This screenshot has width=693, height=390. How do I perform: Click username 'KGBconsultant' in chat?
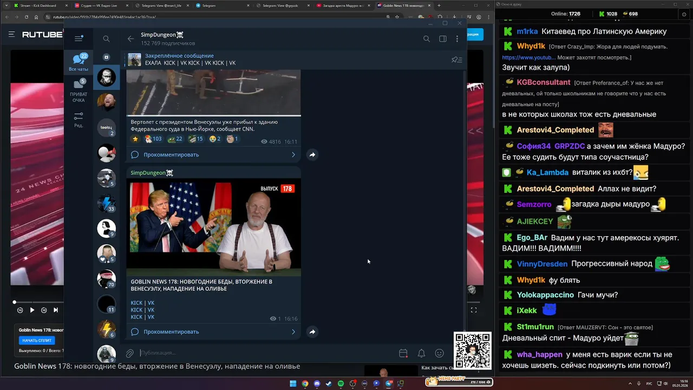coord(544,82)
